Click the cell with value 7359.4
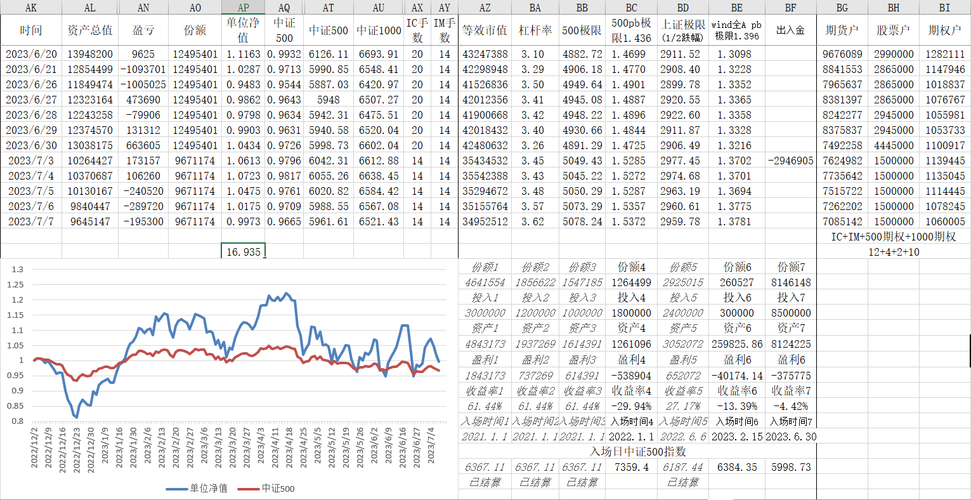Screen dimensions: 971x500 [x=631, y=467]
